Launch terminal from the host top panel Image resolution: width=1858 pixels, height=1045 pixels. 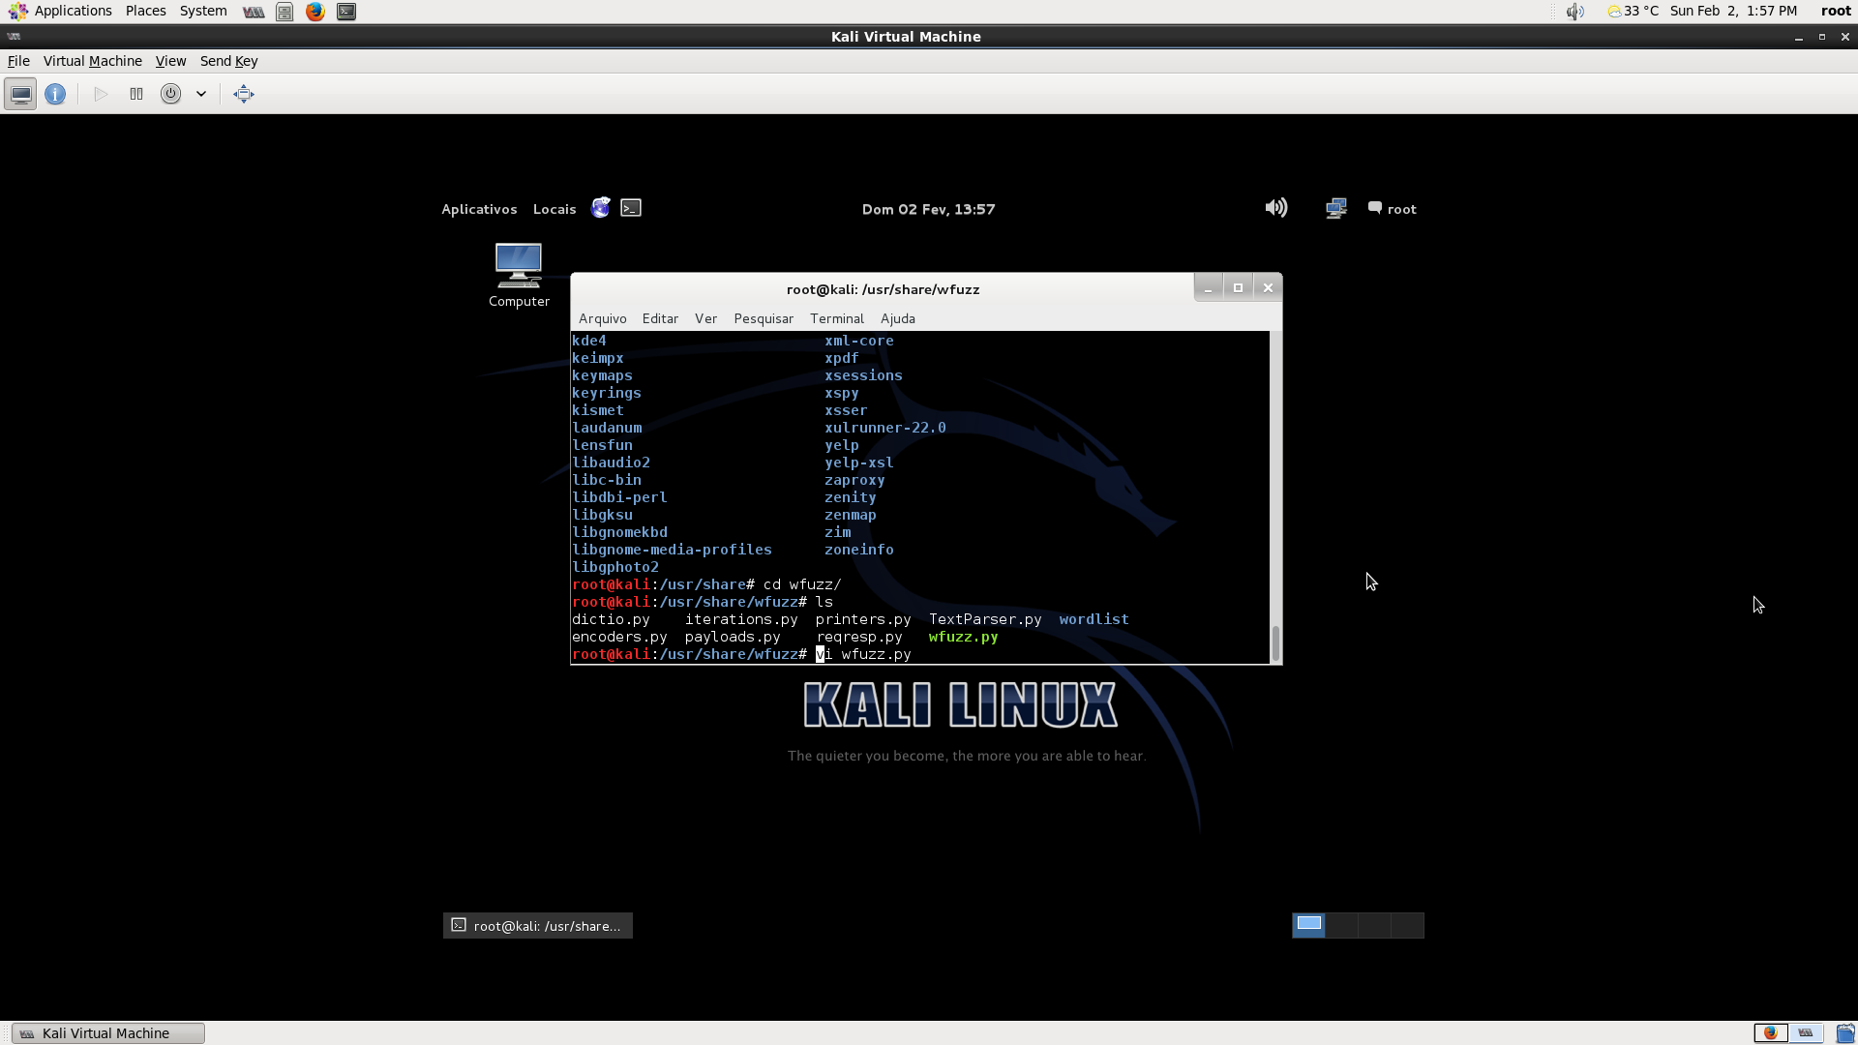346,12
